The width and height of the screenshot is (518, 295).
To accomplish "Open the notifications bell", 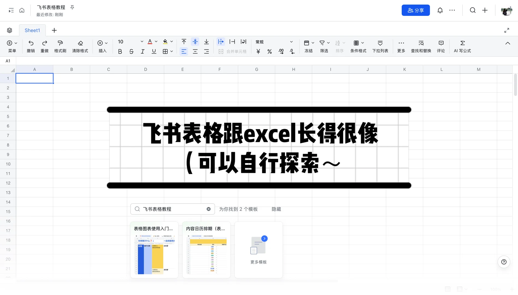I will [x=440, y=10].
